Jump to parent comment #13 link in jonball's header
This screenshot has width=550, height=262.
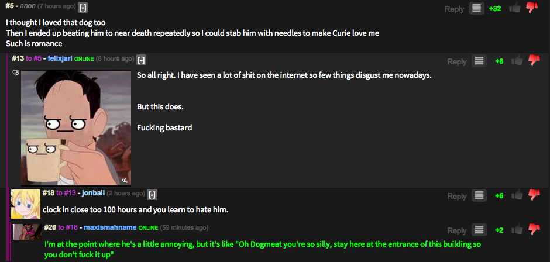click(x=68, y=194)
